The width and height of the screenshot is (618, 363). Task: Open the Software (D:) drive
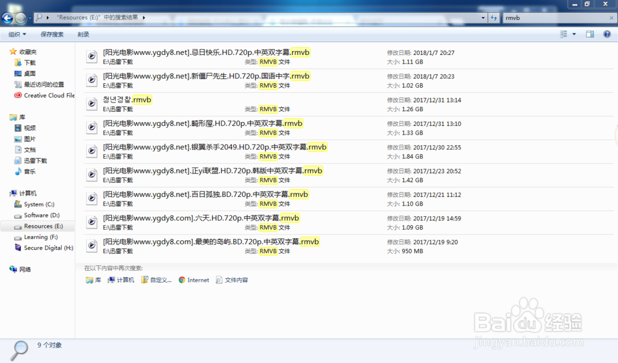coord(37,215)
